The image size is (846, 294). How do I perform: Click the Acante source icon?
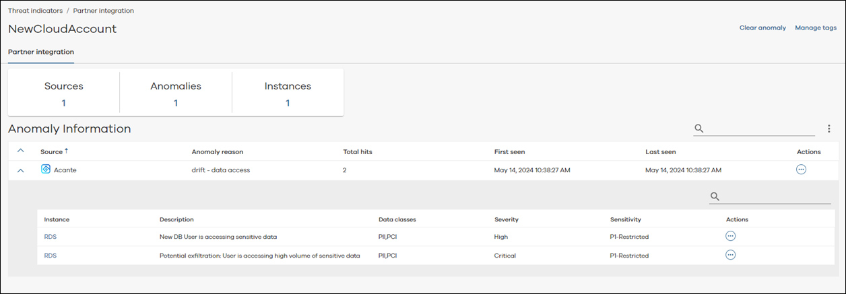pyautogui.click(x=46, y=170)
